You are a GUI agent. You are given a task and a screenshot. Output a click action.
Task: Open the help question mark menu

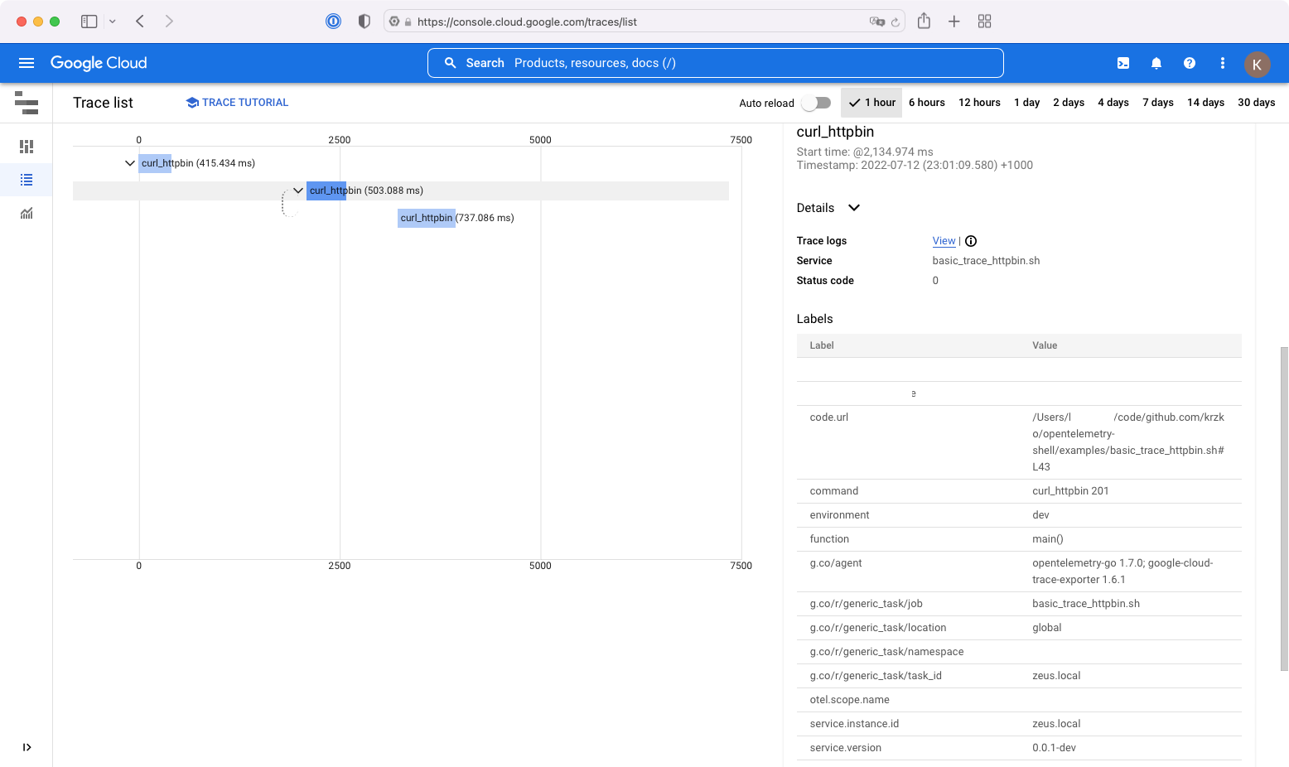point(1190,63)
